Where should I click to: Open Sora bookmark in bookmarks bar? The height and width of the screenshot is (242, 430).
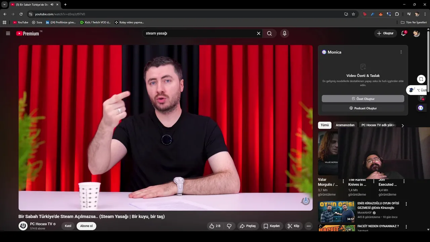(x=37, y=22)
